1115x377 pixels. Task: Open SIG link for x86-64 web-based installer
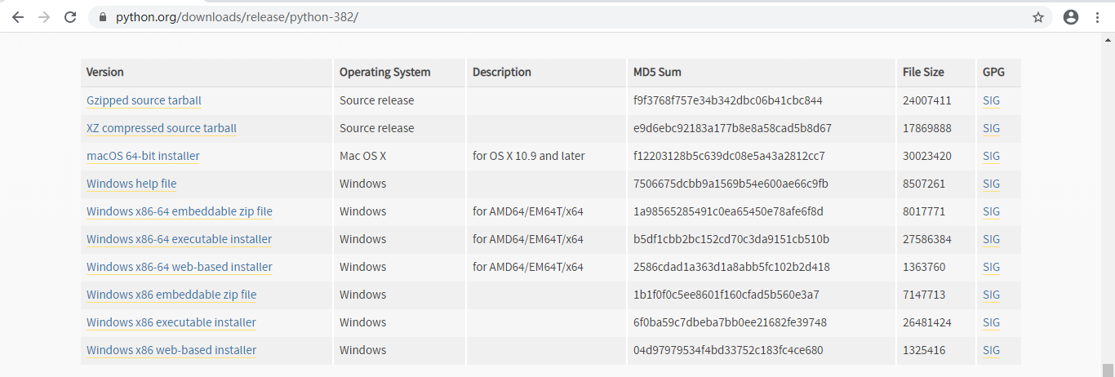point(991,267)
